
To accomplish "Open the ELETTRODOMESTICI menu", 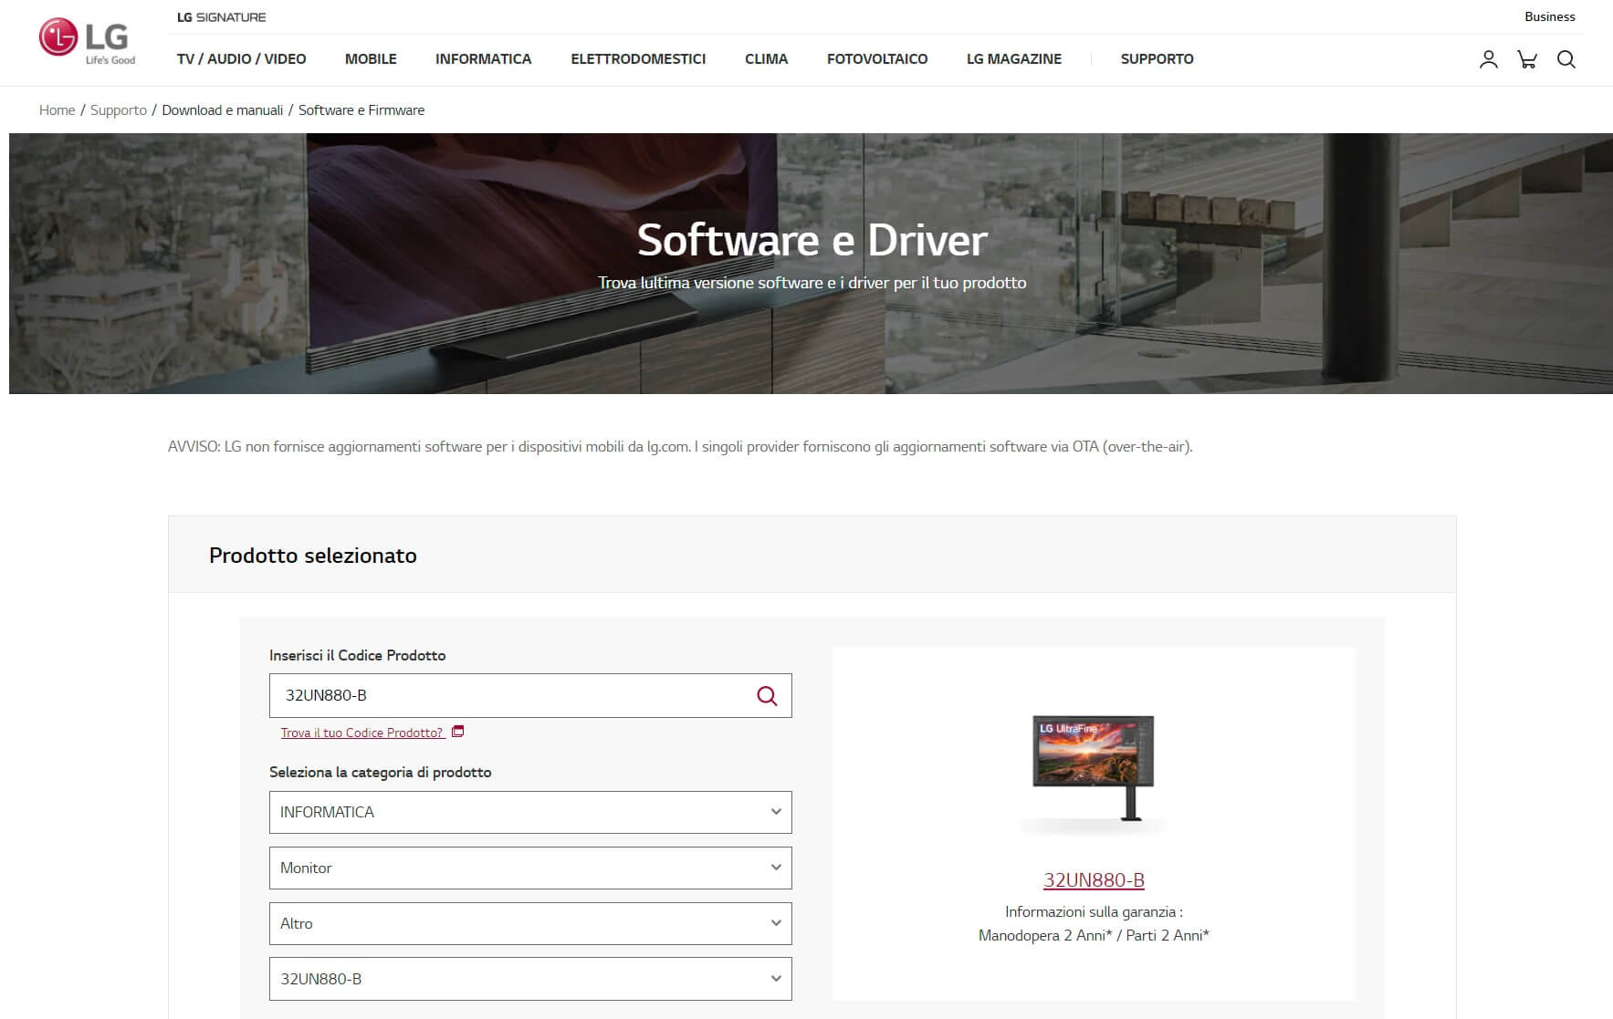I will tap(638, 59).
